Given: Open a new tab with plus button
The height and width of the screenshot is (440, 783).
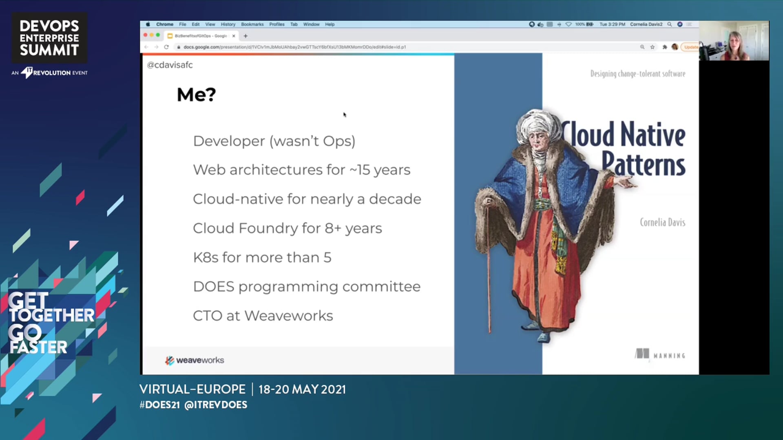Looking at the screenshot, I should pyautogui.click(x=246, y=36).
